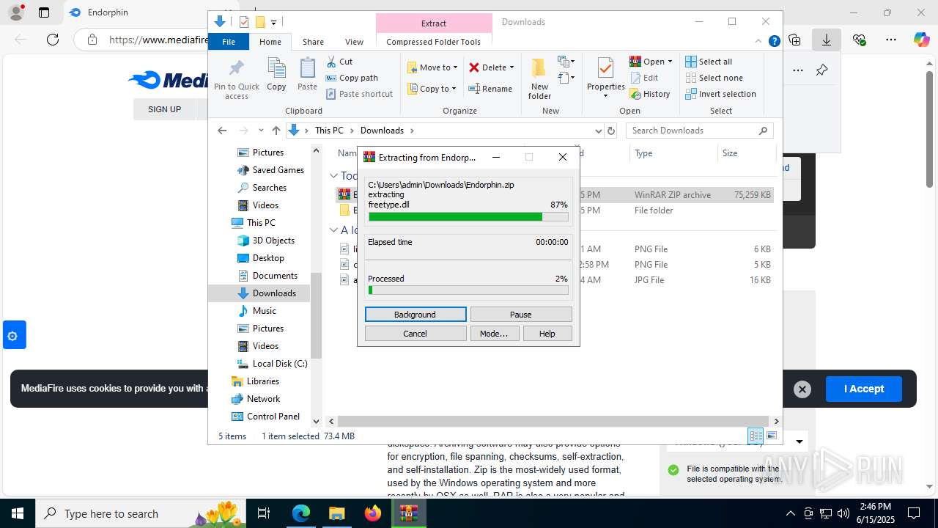Click the Edit ribbon item
The image size is (938, 528).
click(644, 78)
